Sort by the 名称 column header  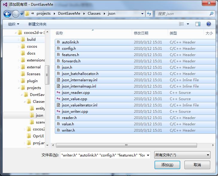click(x=59, y=33)
